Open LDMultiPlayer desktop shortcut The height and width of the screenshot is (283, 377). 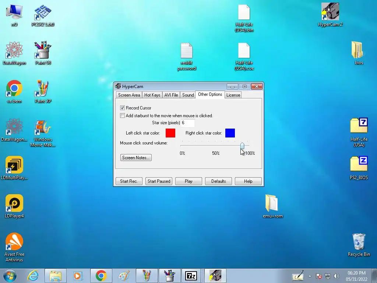(14, 168)
